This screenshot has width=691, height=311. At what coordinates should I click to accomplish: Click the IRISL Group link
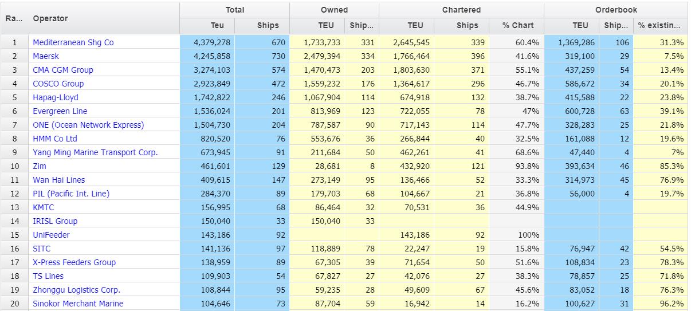tap(55, 221)
